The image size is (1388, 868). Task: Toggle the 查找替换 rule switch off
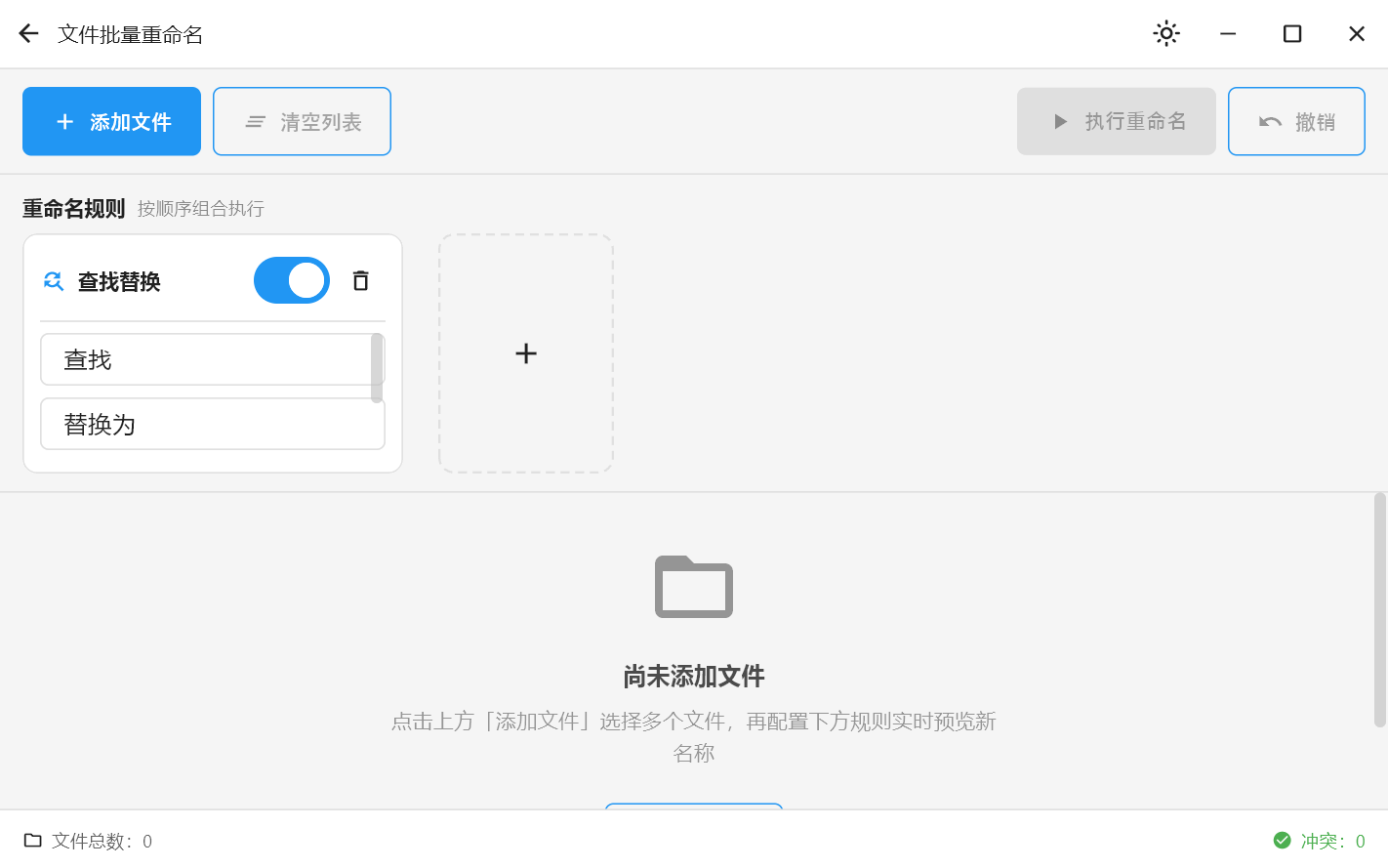click(292, 280)
